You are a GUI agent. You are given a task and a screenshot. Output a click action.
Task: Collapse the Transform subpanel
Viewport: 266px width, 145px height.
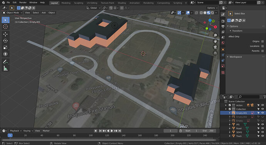click(x=231, y=31)
